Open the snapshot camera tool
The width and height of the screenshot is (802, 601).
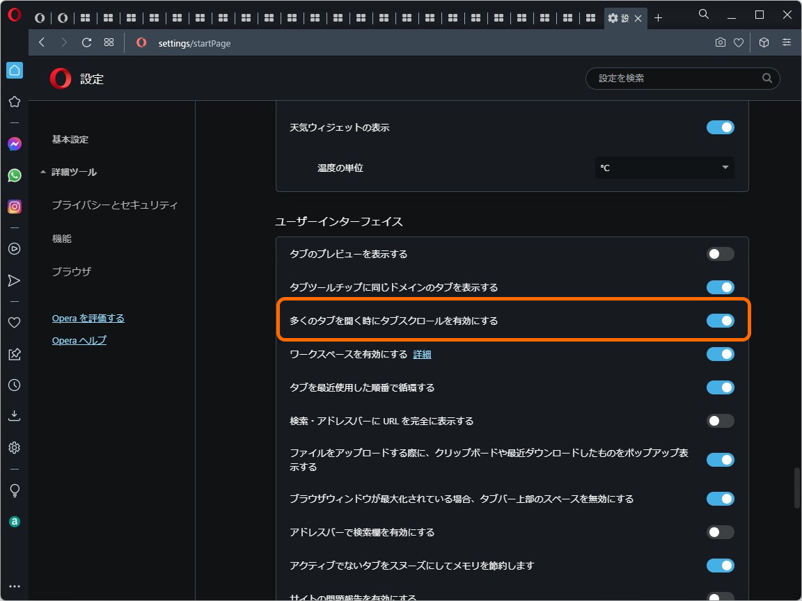tap(720, 42)
